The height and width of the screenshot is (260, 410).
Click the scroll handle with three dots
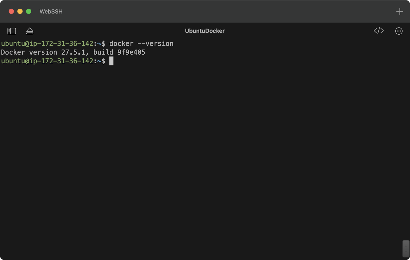tap(406, 249)
